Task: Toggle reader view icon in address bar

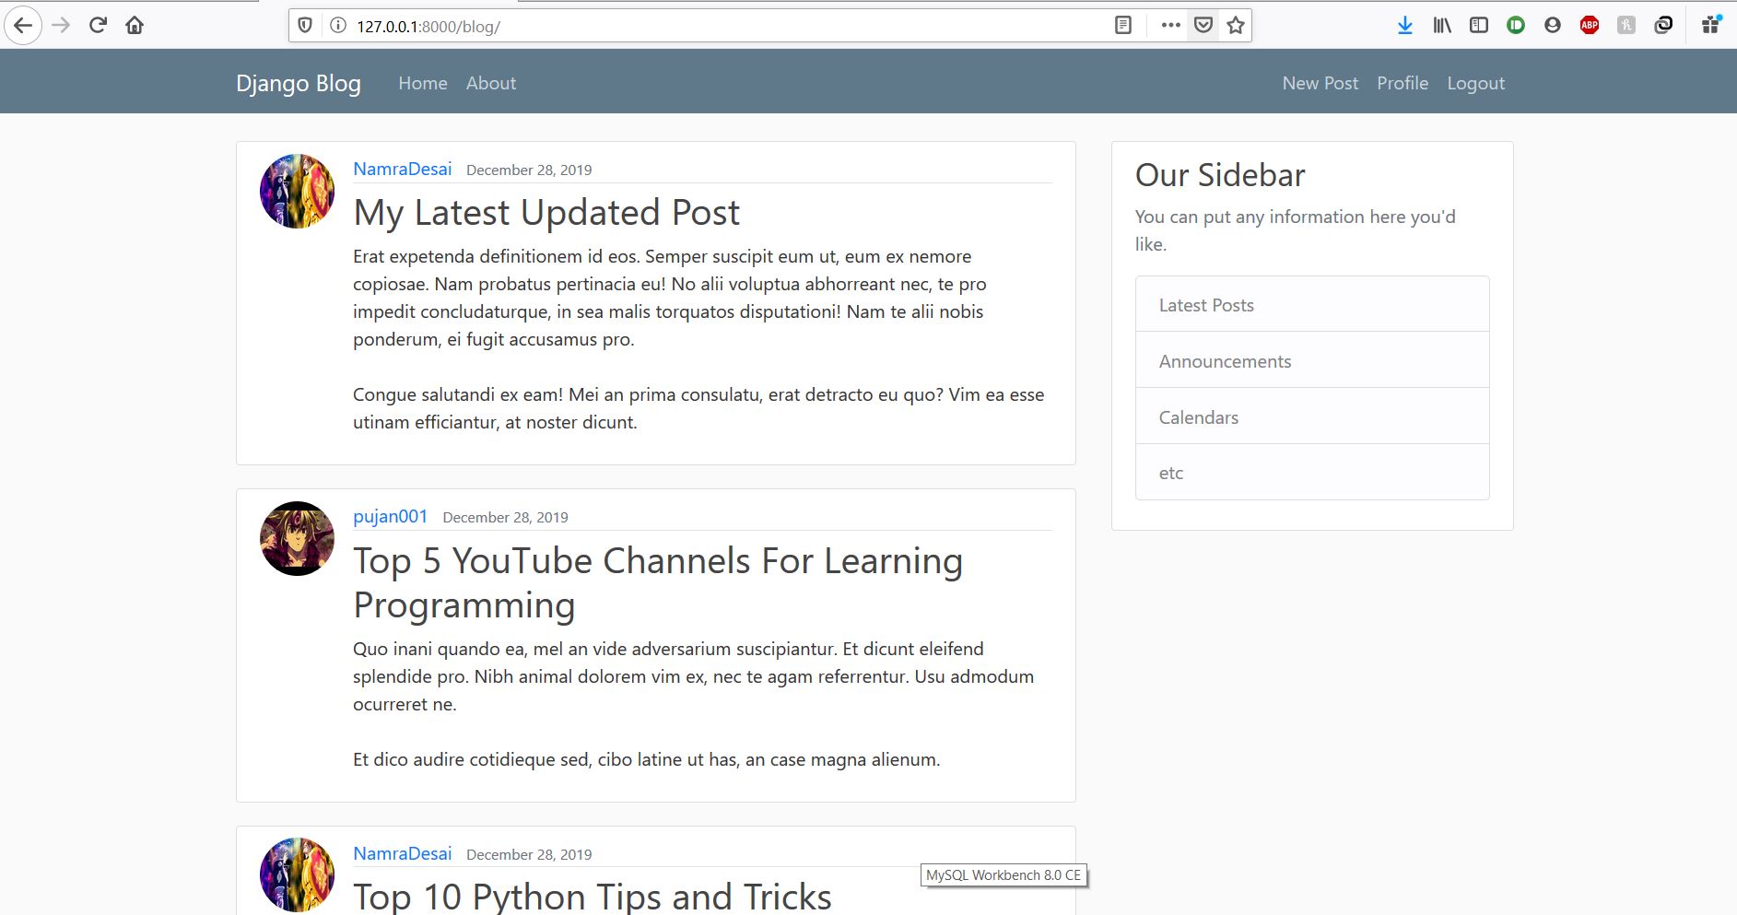Action: tap(1122, 26)
